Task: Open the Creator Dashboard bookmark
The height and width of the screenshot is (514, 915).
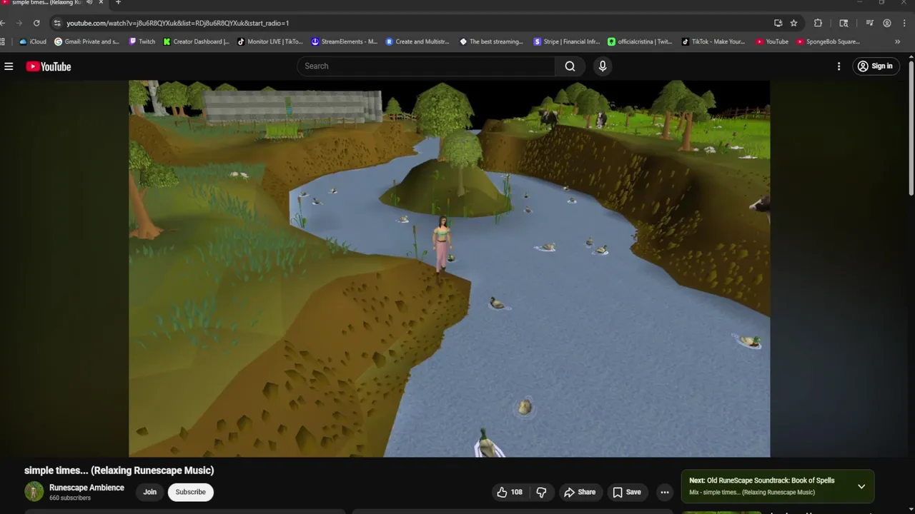Action: 196,41
